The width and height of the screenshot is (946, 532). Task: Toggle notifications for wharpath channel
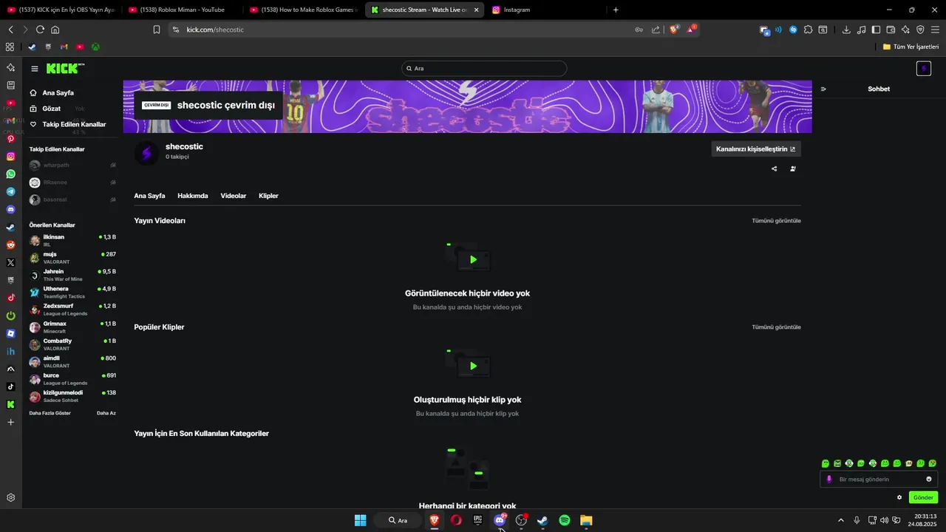click(113, 165)
